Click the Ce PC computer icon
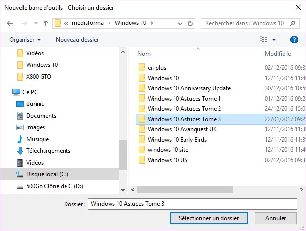 (16, 92)
